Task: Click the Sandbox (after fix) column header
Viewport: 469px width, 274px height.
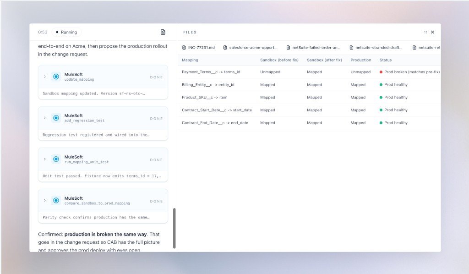Action: coord(324,60)
